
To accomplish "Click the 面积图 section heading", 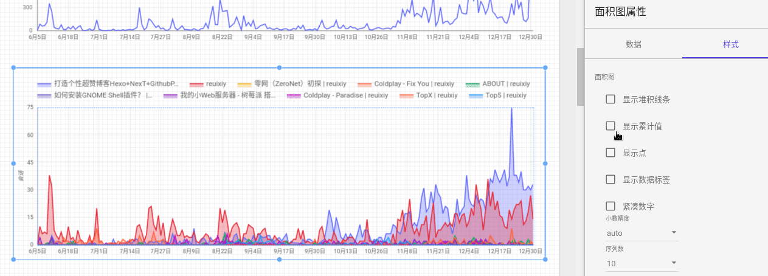I will (x=604, y=77).
